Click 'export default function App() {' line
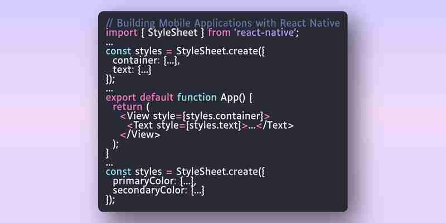Viewport: 446px width, 223px height. [179, 98]
